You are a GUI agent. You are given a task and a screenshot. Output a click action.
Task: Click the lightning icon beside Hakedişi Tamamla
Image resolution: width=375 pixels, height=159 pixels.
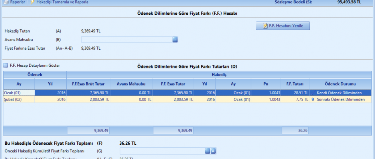click(x=33, y=2)
